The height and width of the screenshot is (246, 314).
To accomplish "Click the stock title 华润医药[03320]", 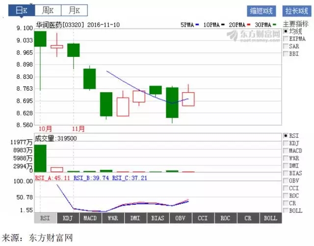I will [x=60, y=25].
